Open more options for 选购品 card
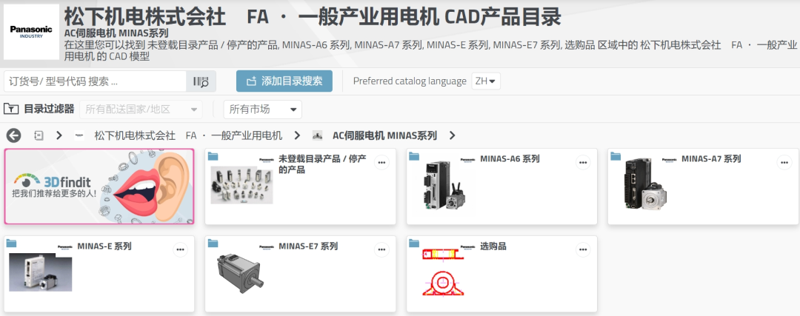The image size is (800, 316). point(583,249)
